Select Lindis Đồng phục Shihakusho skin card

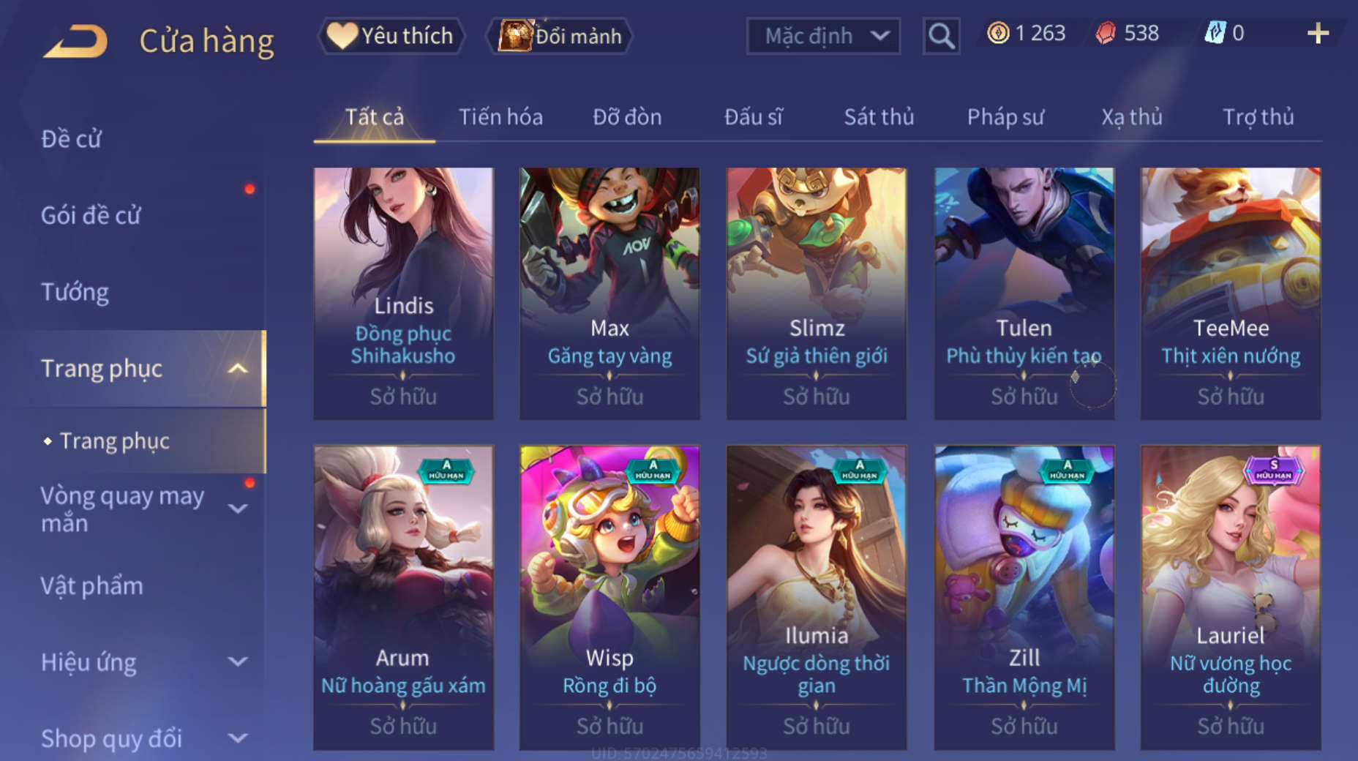[x=403, y=293]
